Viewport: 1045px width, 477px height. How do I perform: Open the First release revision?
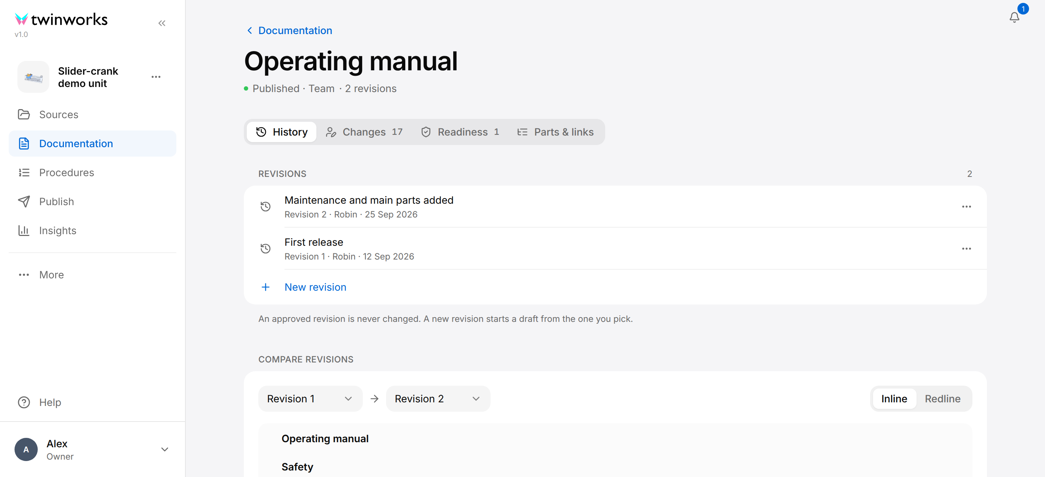point(615,249)
